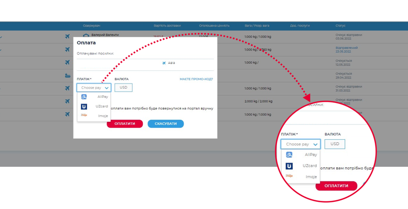This screenshot has height=209, width=408.
Task: Click the weight cell in the 03.06.2022 row
Action: click(x=258, y=37)
